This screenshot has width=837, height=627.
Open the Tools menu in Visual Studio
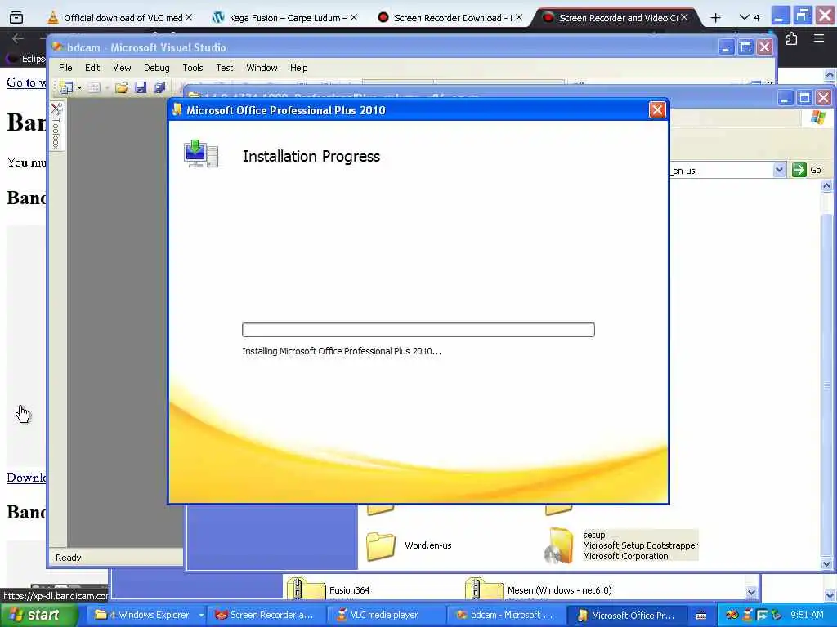tap(192, 68)
